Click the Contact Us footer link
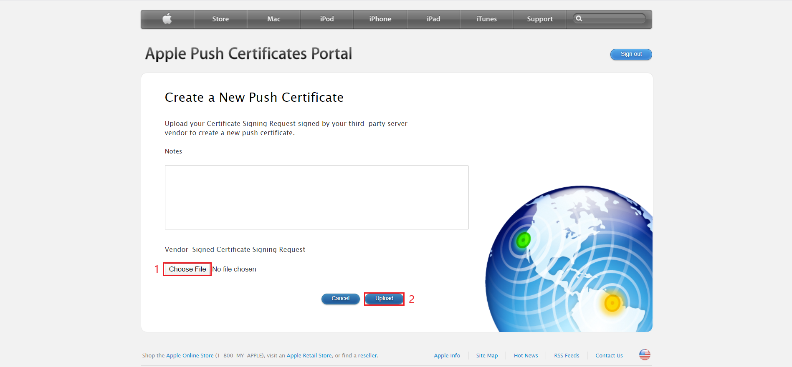 tap(609, 356)
